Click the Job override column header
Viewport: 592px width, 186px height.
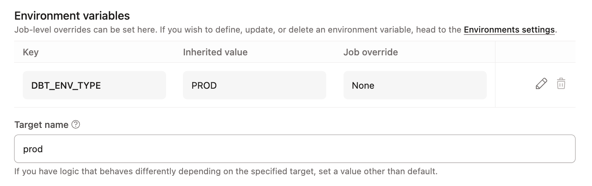[371, 52]
